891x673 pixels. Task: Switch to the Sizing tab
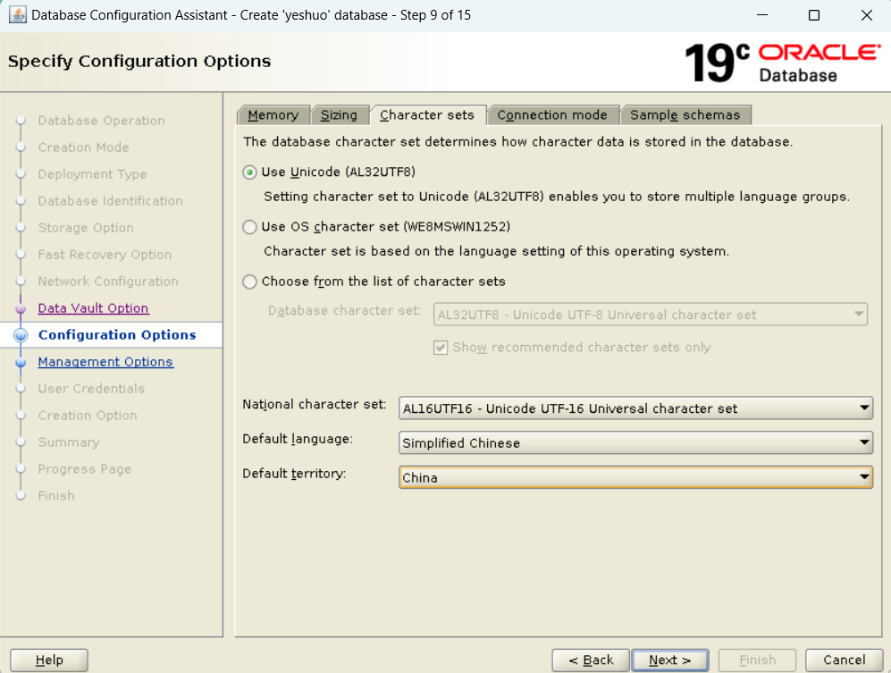340,114
